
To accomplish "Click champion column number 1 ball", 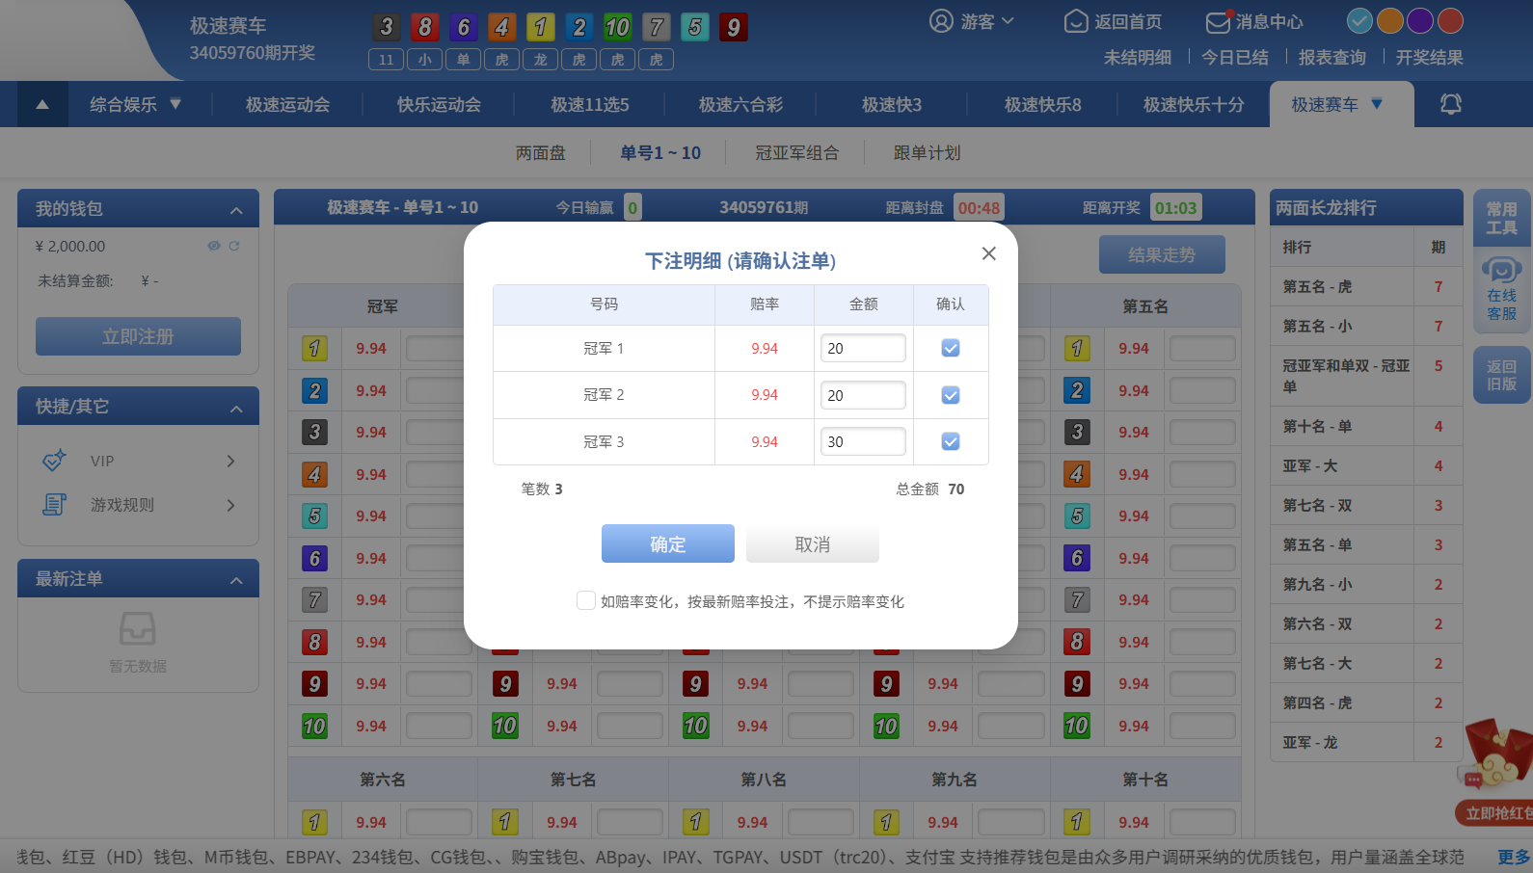I will tap(314, 348).
